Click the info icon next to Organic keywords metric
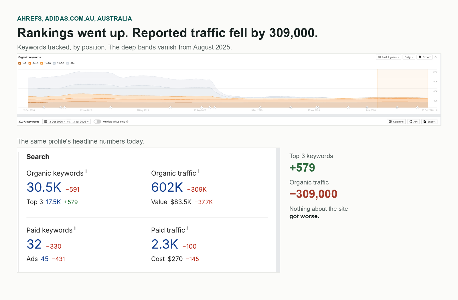The height and width of the screenshot is (300, 458). point(86,171)
